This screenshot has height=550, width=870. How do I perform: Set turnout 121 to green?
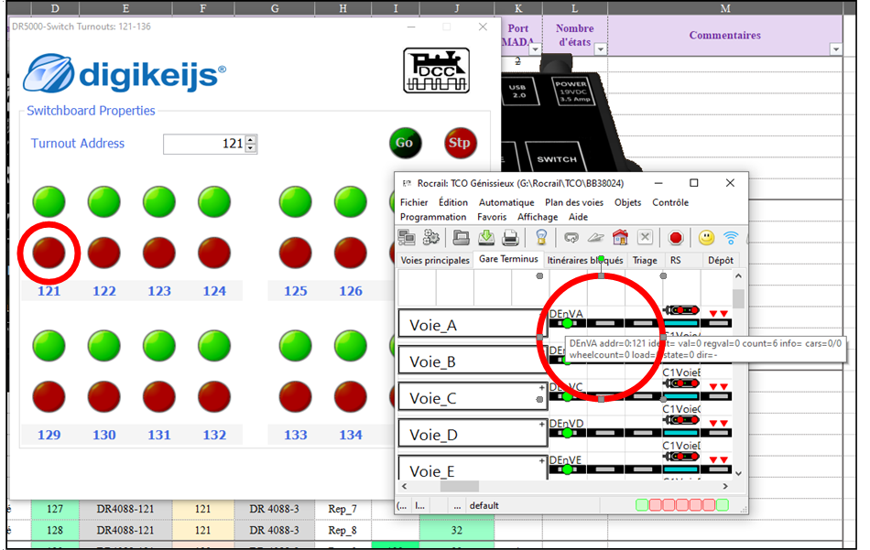(x=49, y=201)
